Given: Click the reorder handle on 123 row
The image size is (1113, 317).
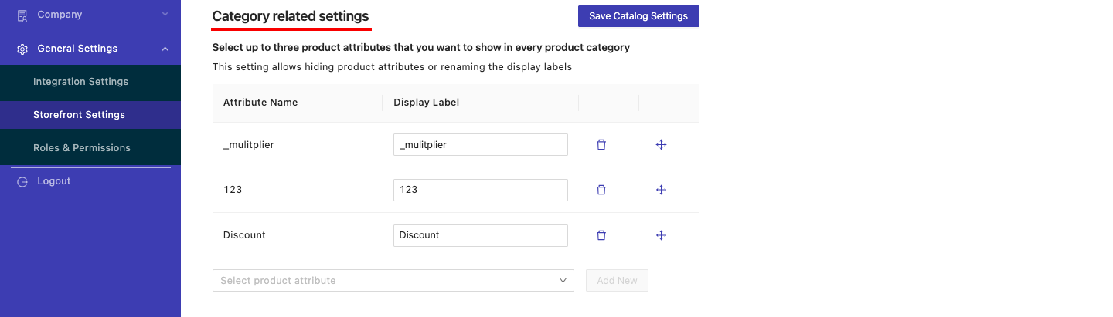Looking at the screenshot, I should point(661,190).
